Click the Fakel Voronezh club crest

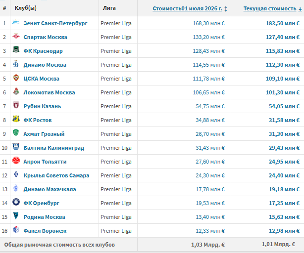point(16,230)
